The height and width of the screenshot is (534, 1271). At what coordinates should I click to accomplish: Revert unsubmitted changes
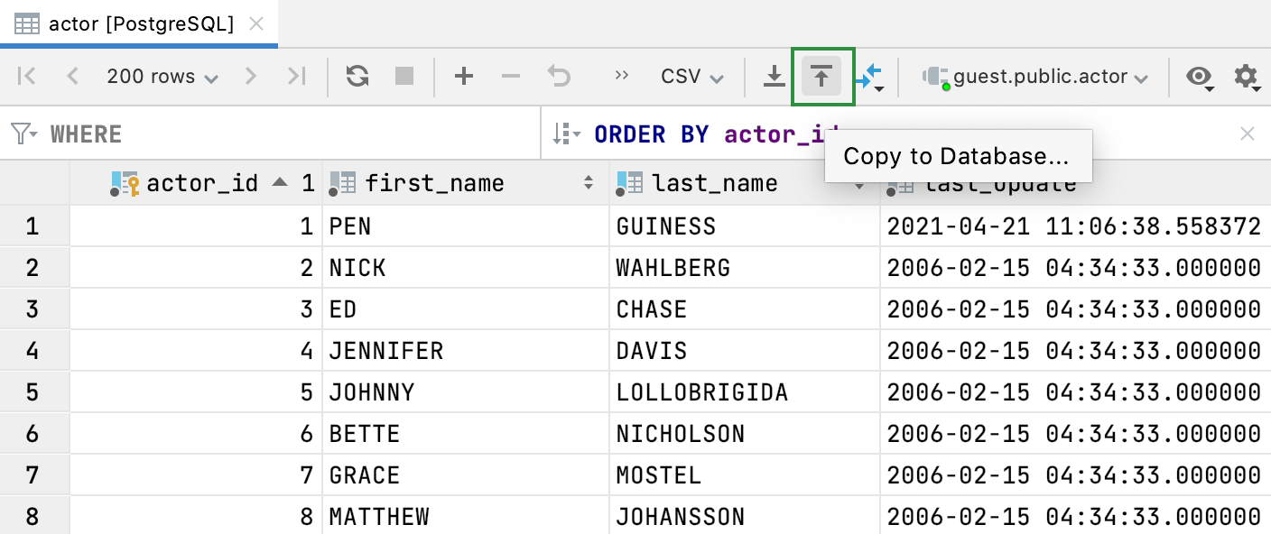click(557, 77)
